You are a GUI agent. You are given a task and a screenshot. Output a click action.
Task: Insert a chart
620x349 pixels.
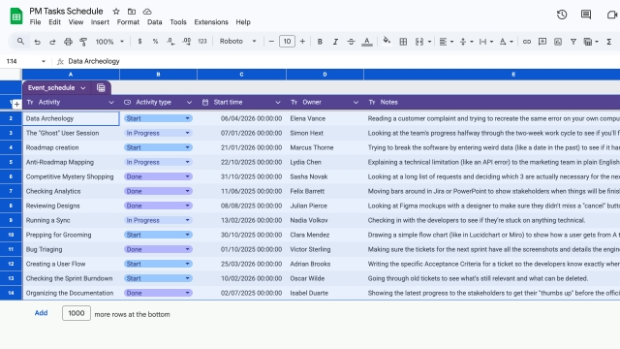558,42
